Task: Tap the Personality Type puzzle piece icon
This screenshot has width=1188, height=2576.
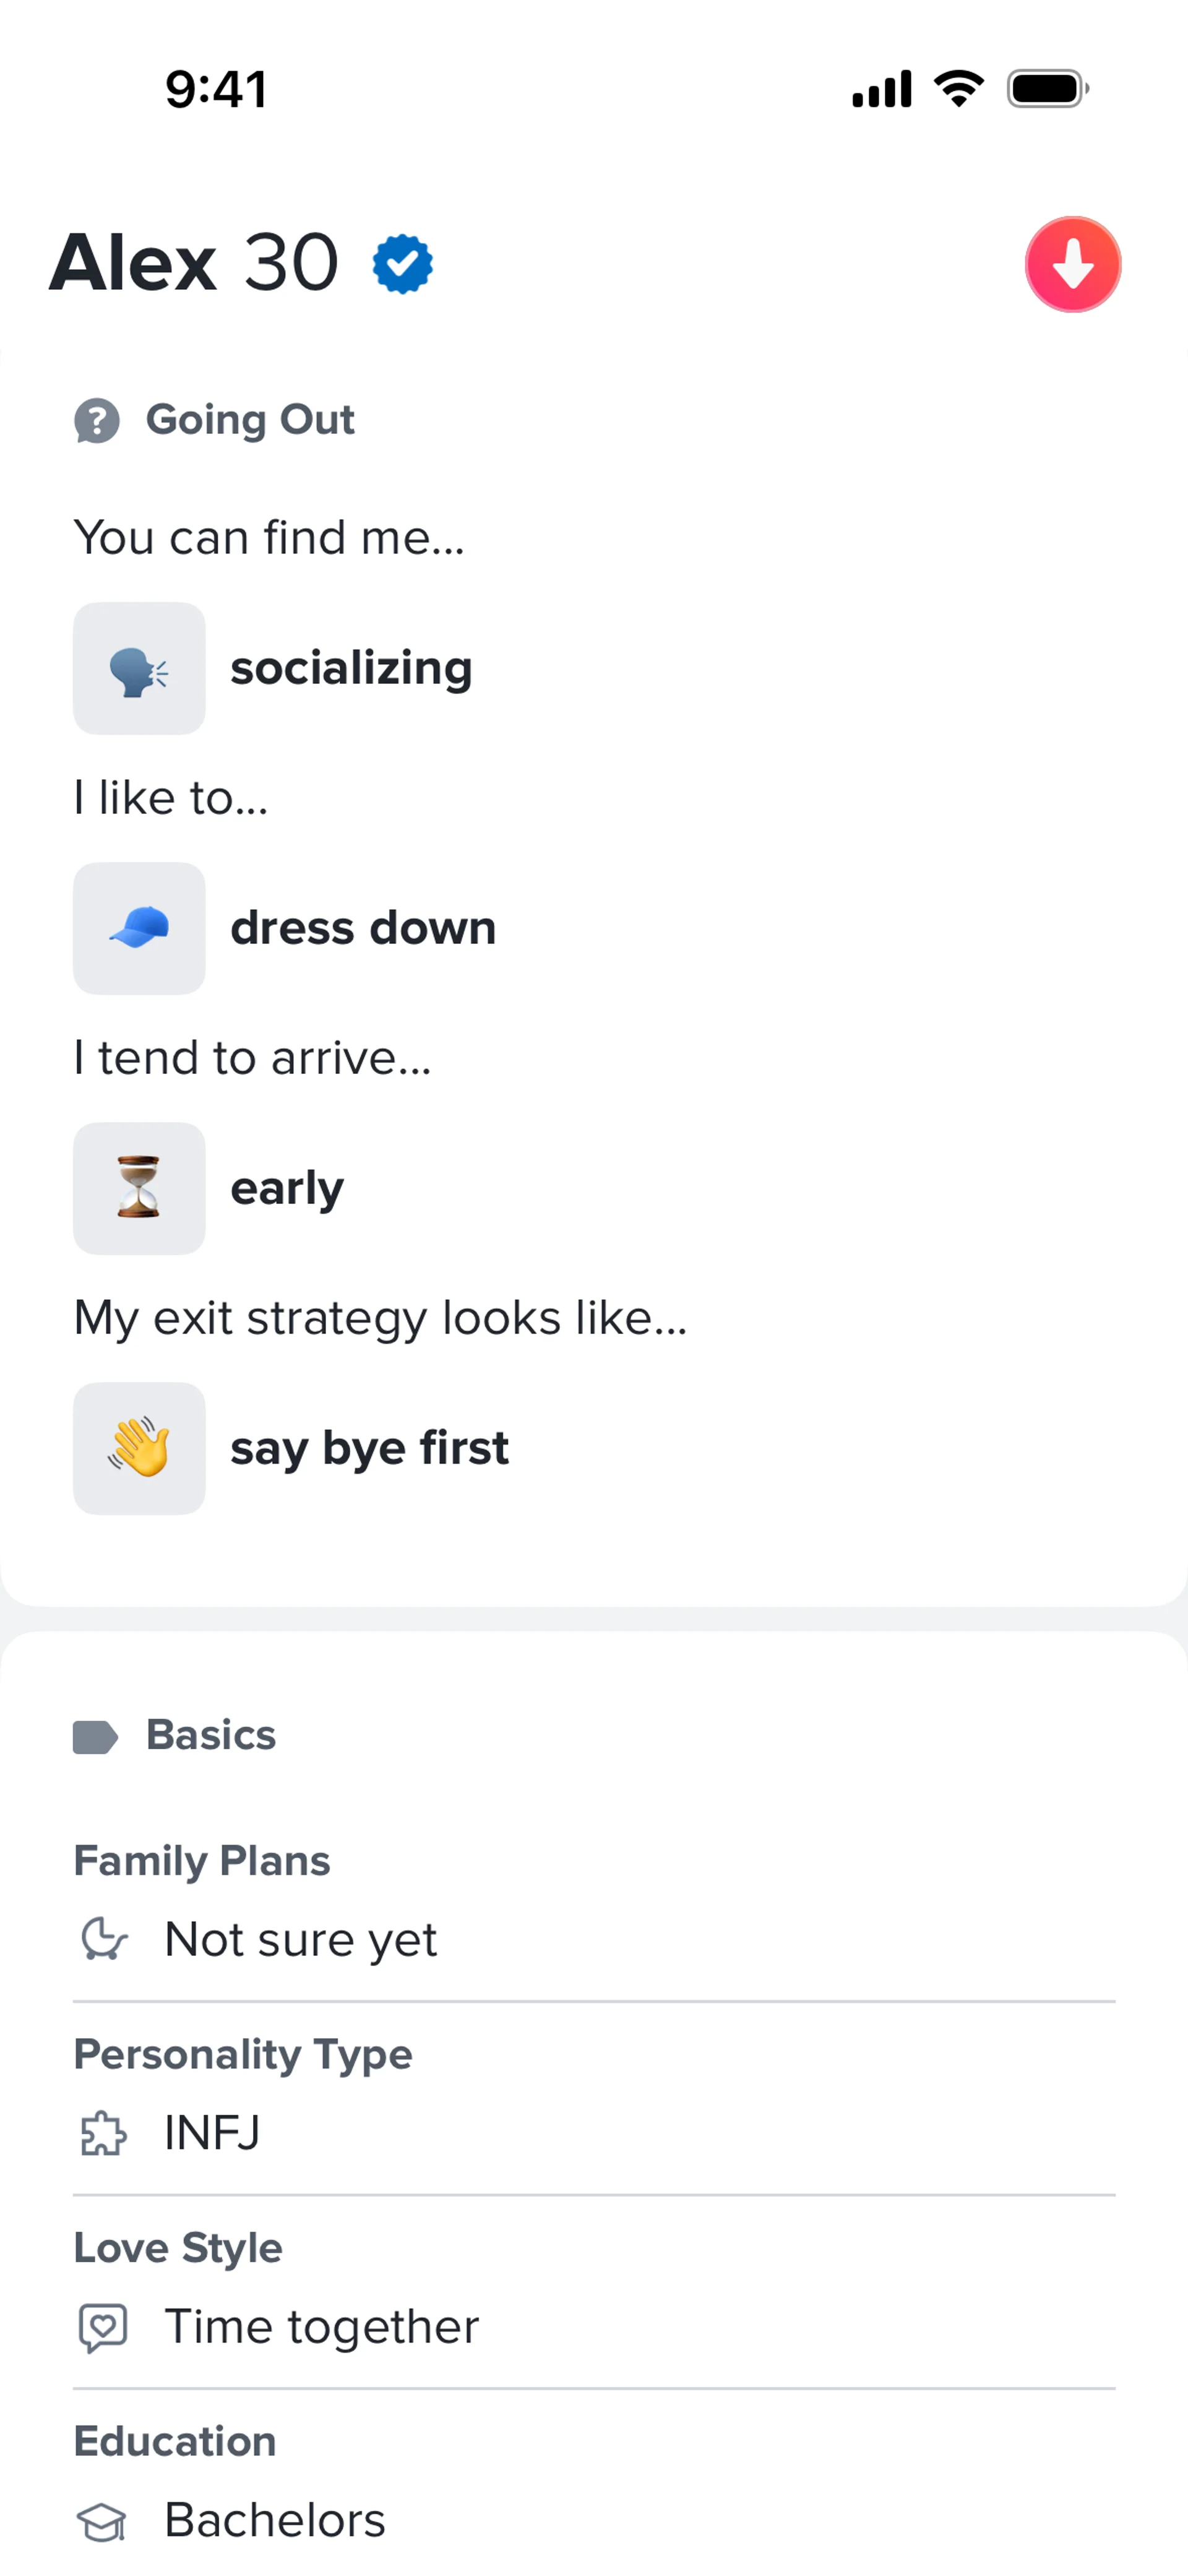Action: pos(103,2133)
